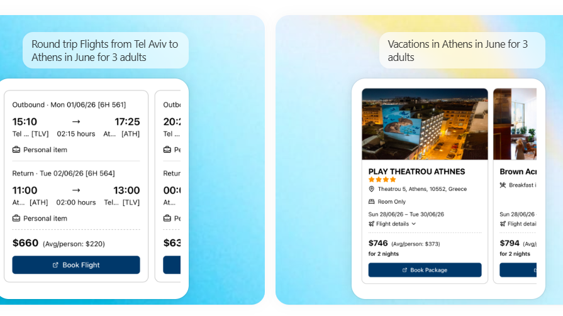Select the Round trip Flights prompt bubble

tap(106, 51)
